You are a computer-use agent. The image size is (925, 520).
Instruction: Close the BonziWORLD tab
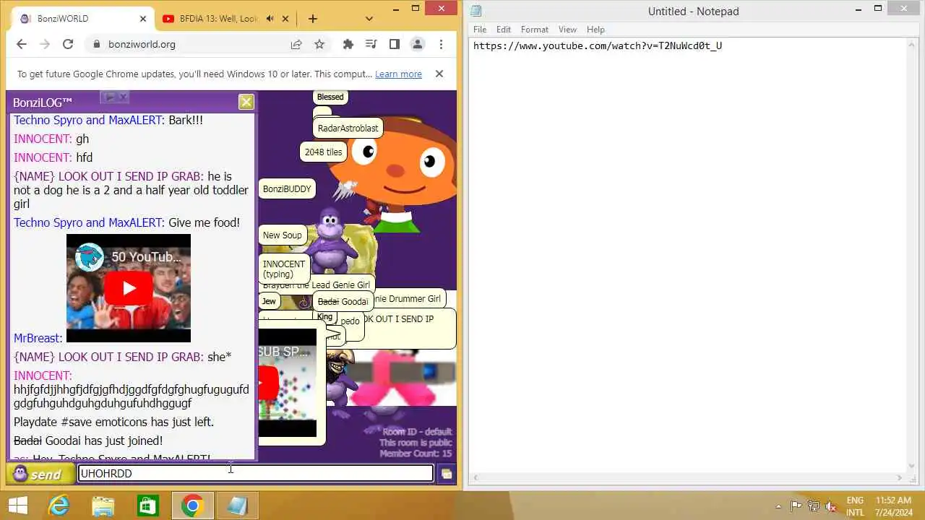[143, 19]
